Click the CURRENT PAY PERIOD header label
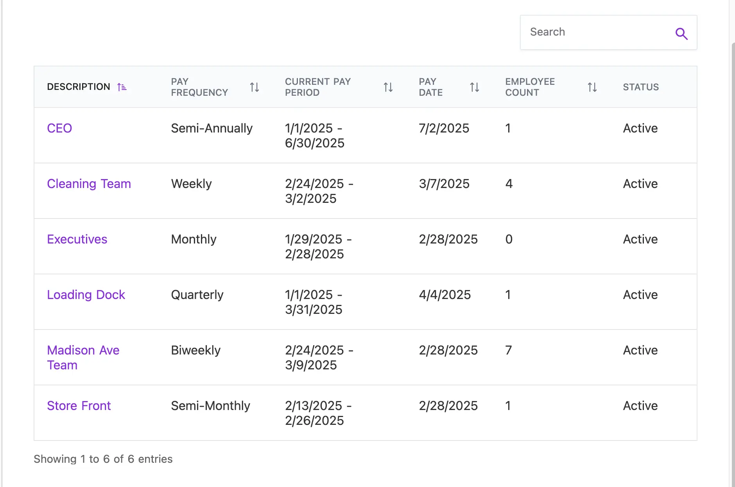The image size is (735, 487). 318,87
